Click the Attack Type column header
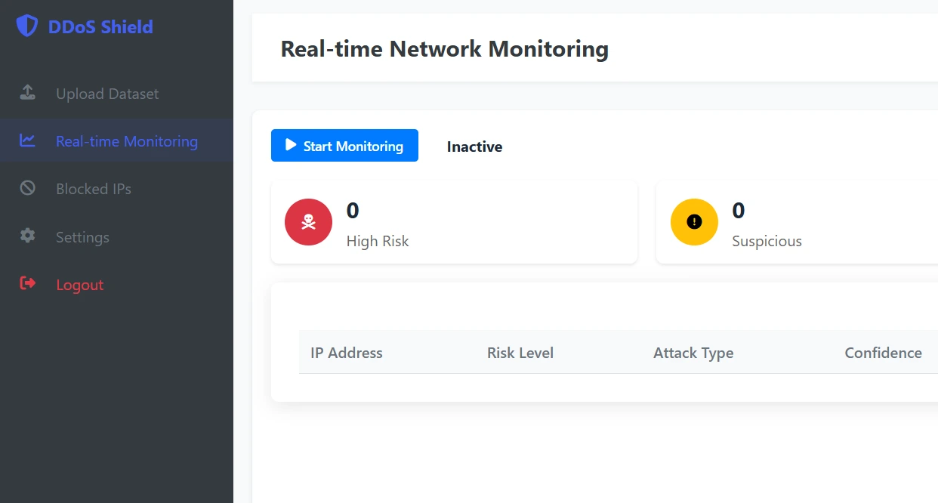Viewport: 938px width, 503px height. click(x=693, y=353)
